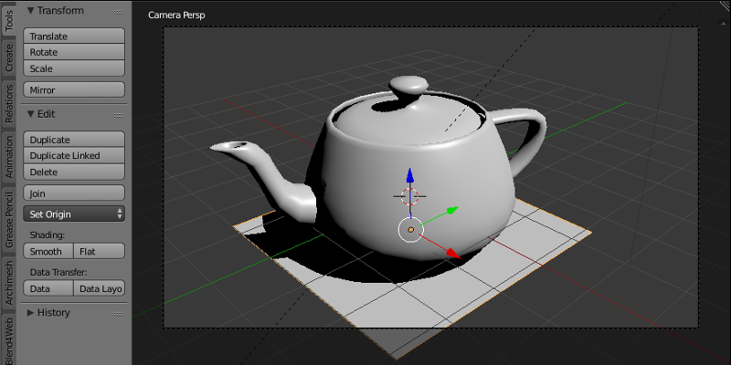Click the History panel drag grip
Image resolution: width=731 pixels, height=365 pixels.
[x=118, y=313]
